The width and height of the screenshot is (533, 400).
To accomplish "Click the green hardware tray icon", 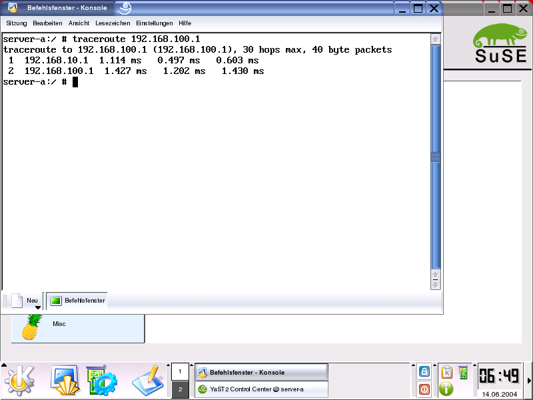I will [463, 372].
